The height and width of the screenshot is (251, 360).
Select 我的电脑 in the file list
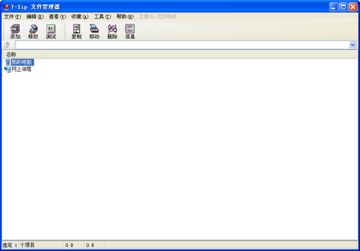tap(21, 62)
